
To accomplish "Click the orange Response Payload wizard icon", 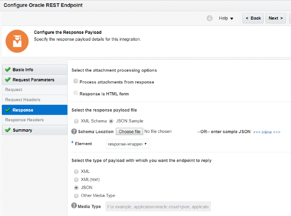I will coord(17,41).
